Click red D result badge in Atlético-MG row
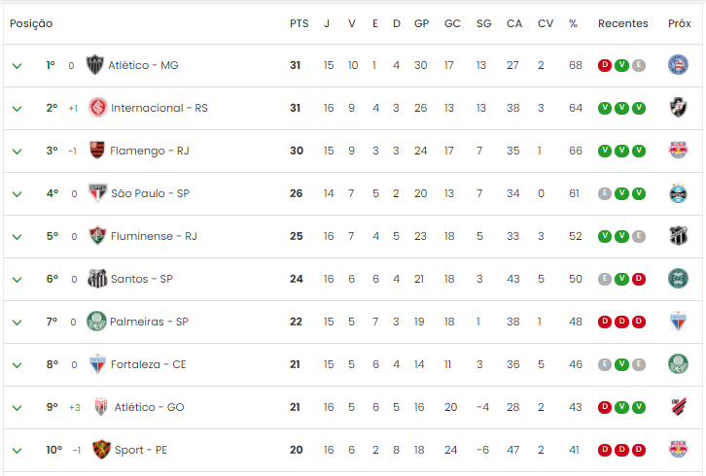This screenshot has height=476, width=706. [x=604, y=65]
